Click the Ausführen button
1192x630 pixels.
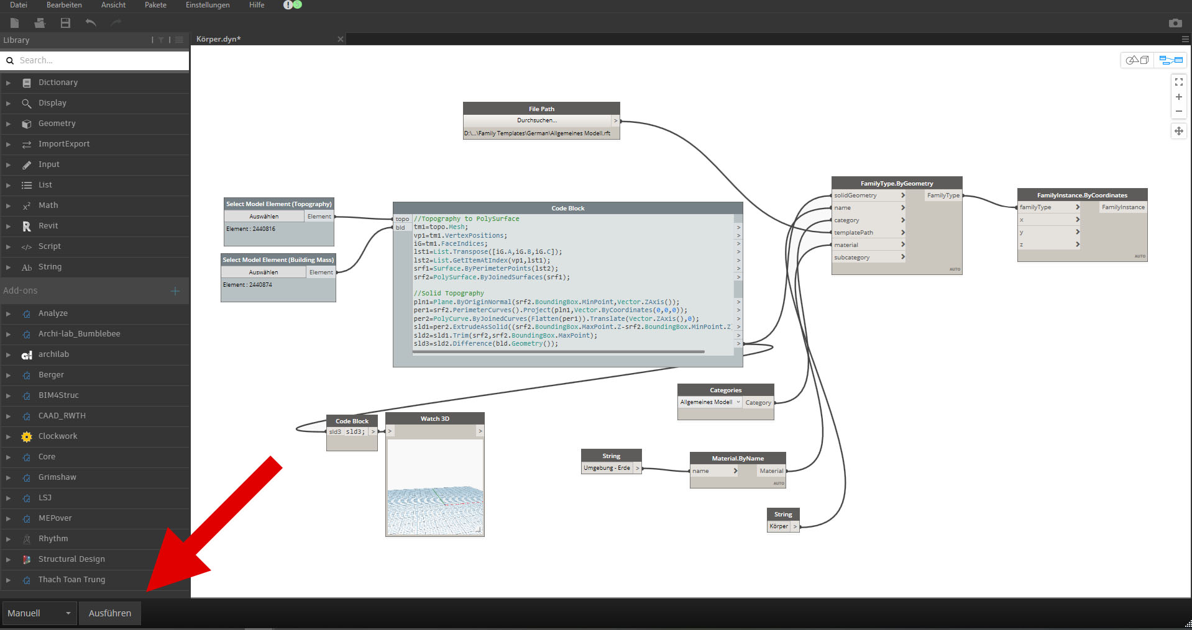tap(110, 613)
